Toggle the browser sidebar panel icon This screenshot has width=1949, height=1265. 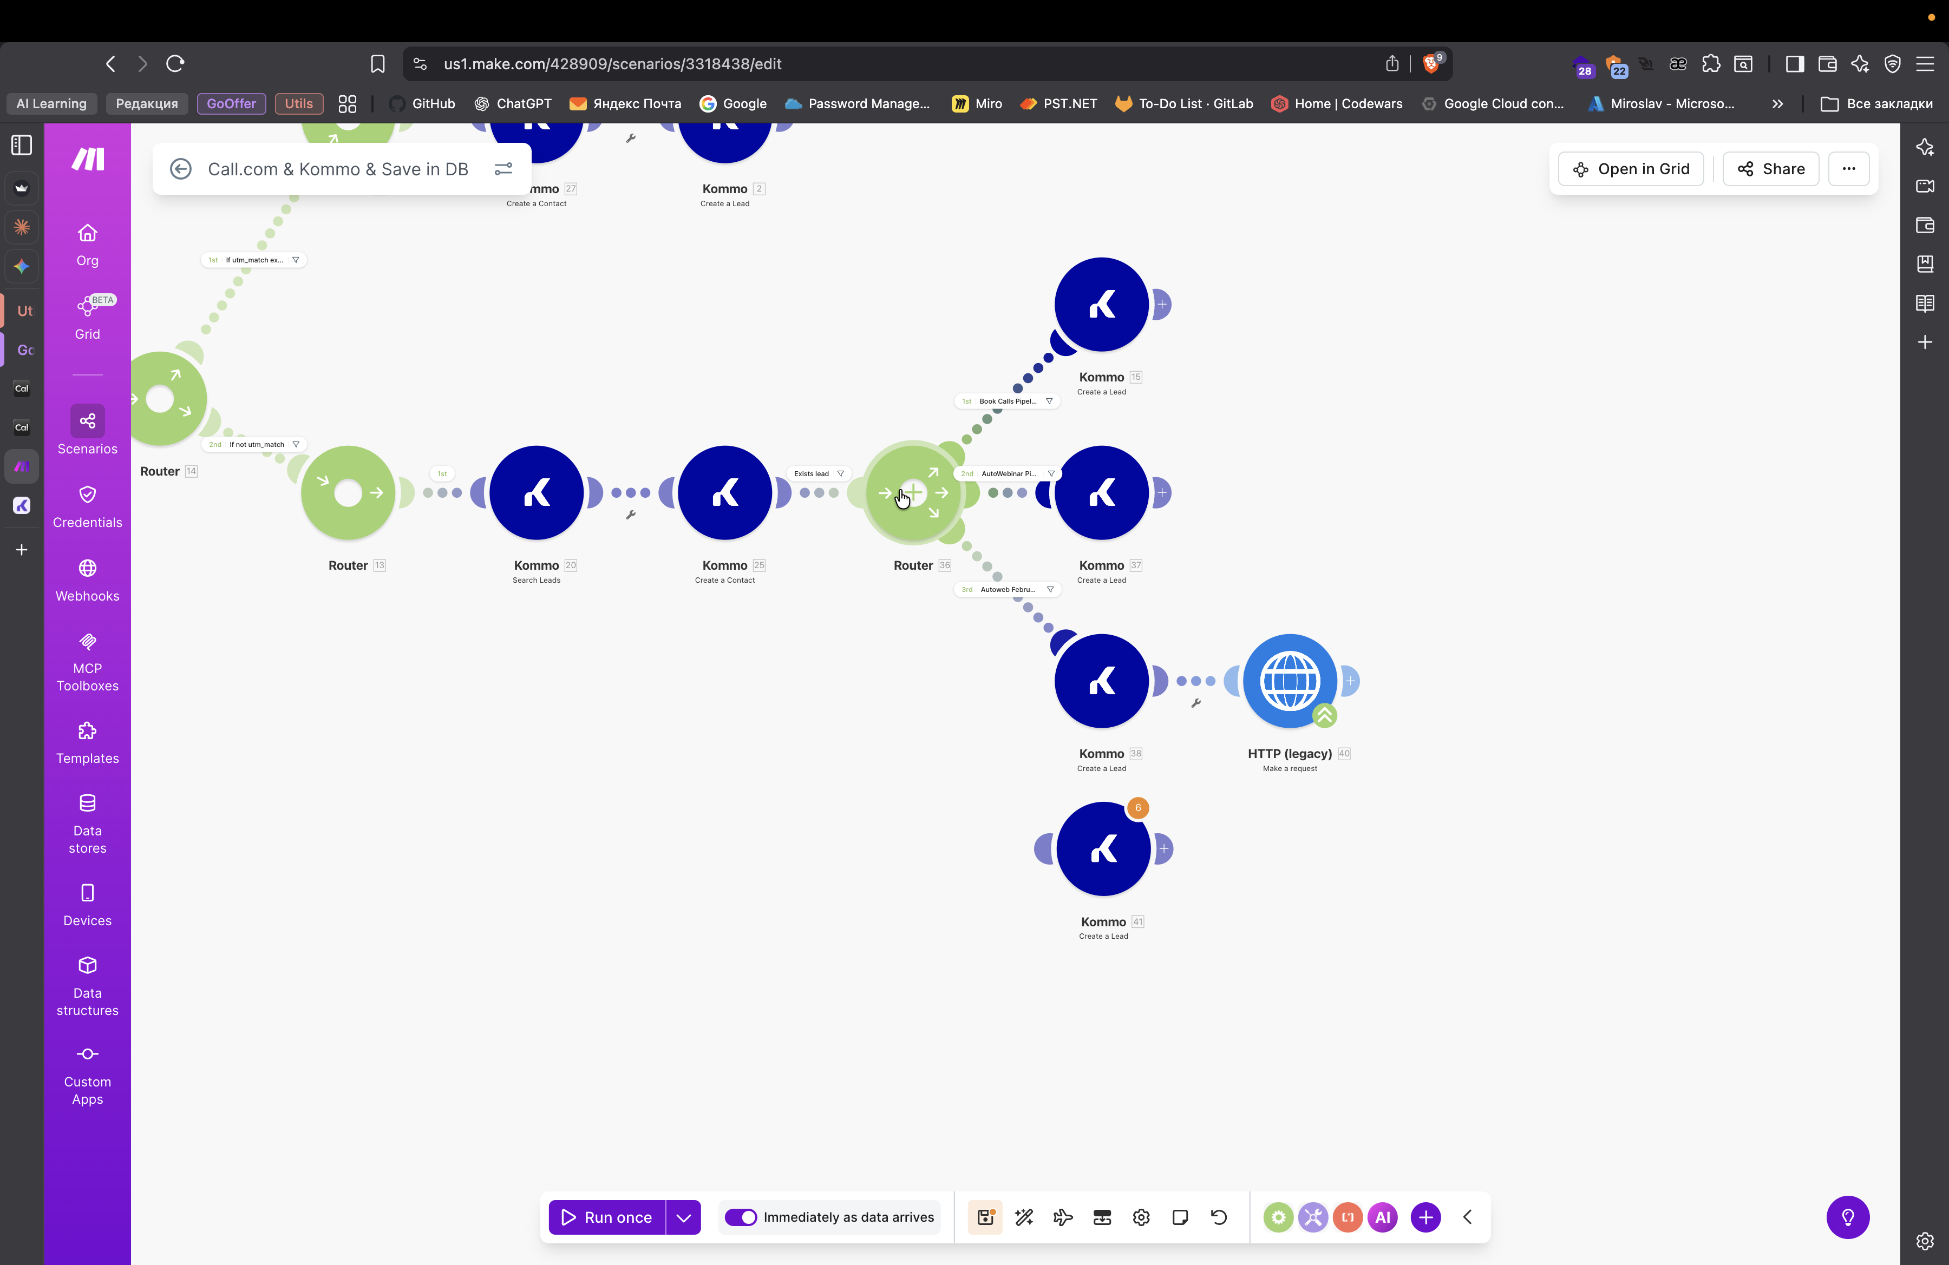[1794, 64]
